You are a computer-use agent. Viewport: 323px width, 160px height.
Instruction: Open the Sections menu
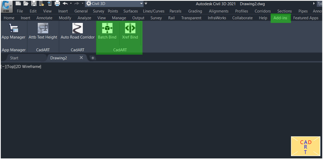284,11
